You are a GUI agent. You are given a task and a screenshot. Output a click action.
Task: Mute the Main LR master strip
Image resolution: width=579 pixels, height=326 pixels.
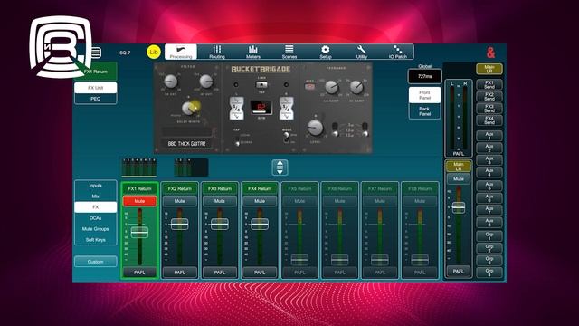(459, 179)
